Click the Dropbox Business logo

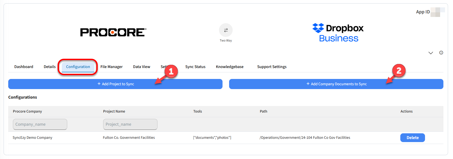[338, 33]
